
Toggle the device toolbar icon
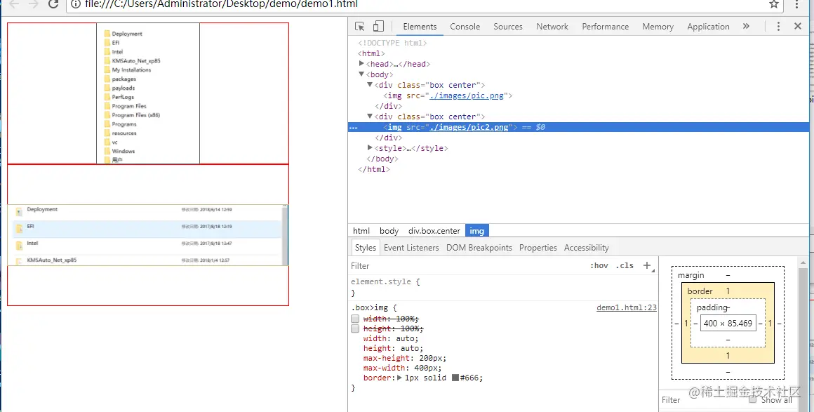coord(378,27)
